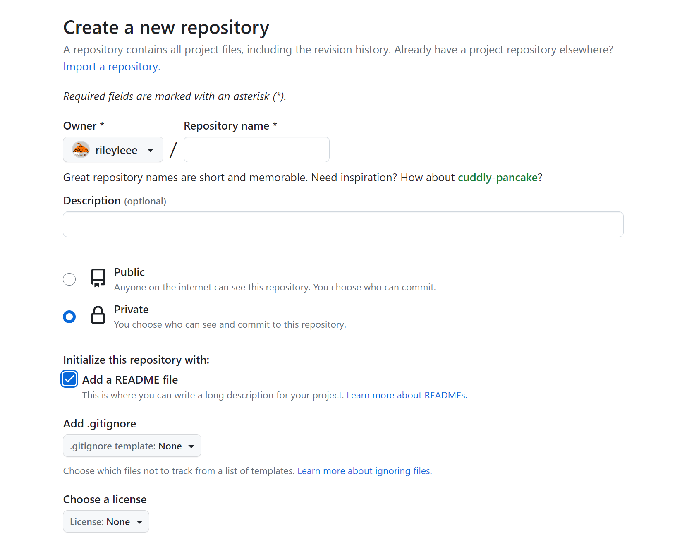The image size is (682, 540).
Task: Follow the Import a repository link
Action: 112,67
